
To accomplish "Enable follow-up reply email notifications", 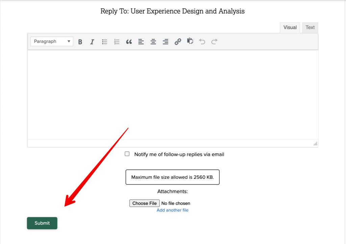I will 127,154.
